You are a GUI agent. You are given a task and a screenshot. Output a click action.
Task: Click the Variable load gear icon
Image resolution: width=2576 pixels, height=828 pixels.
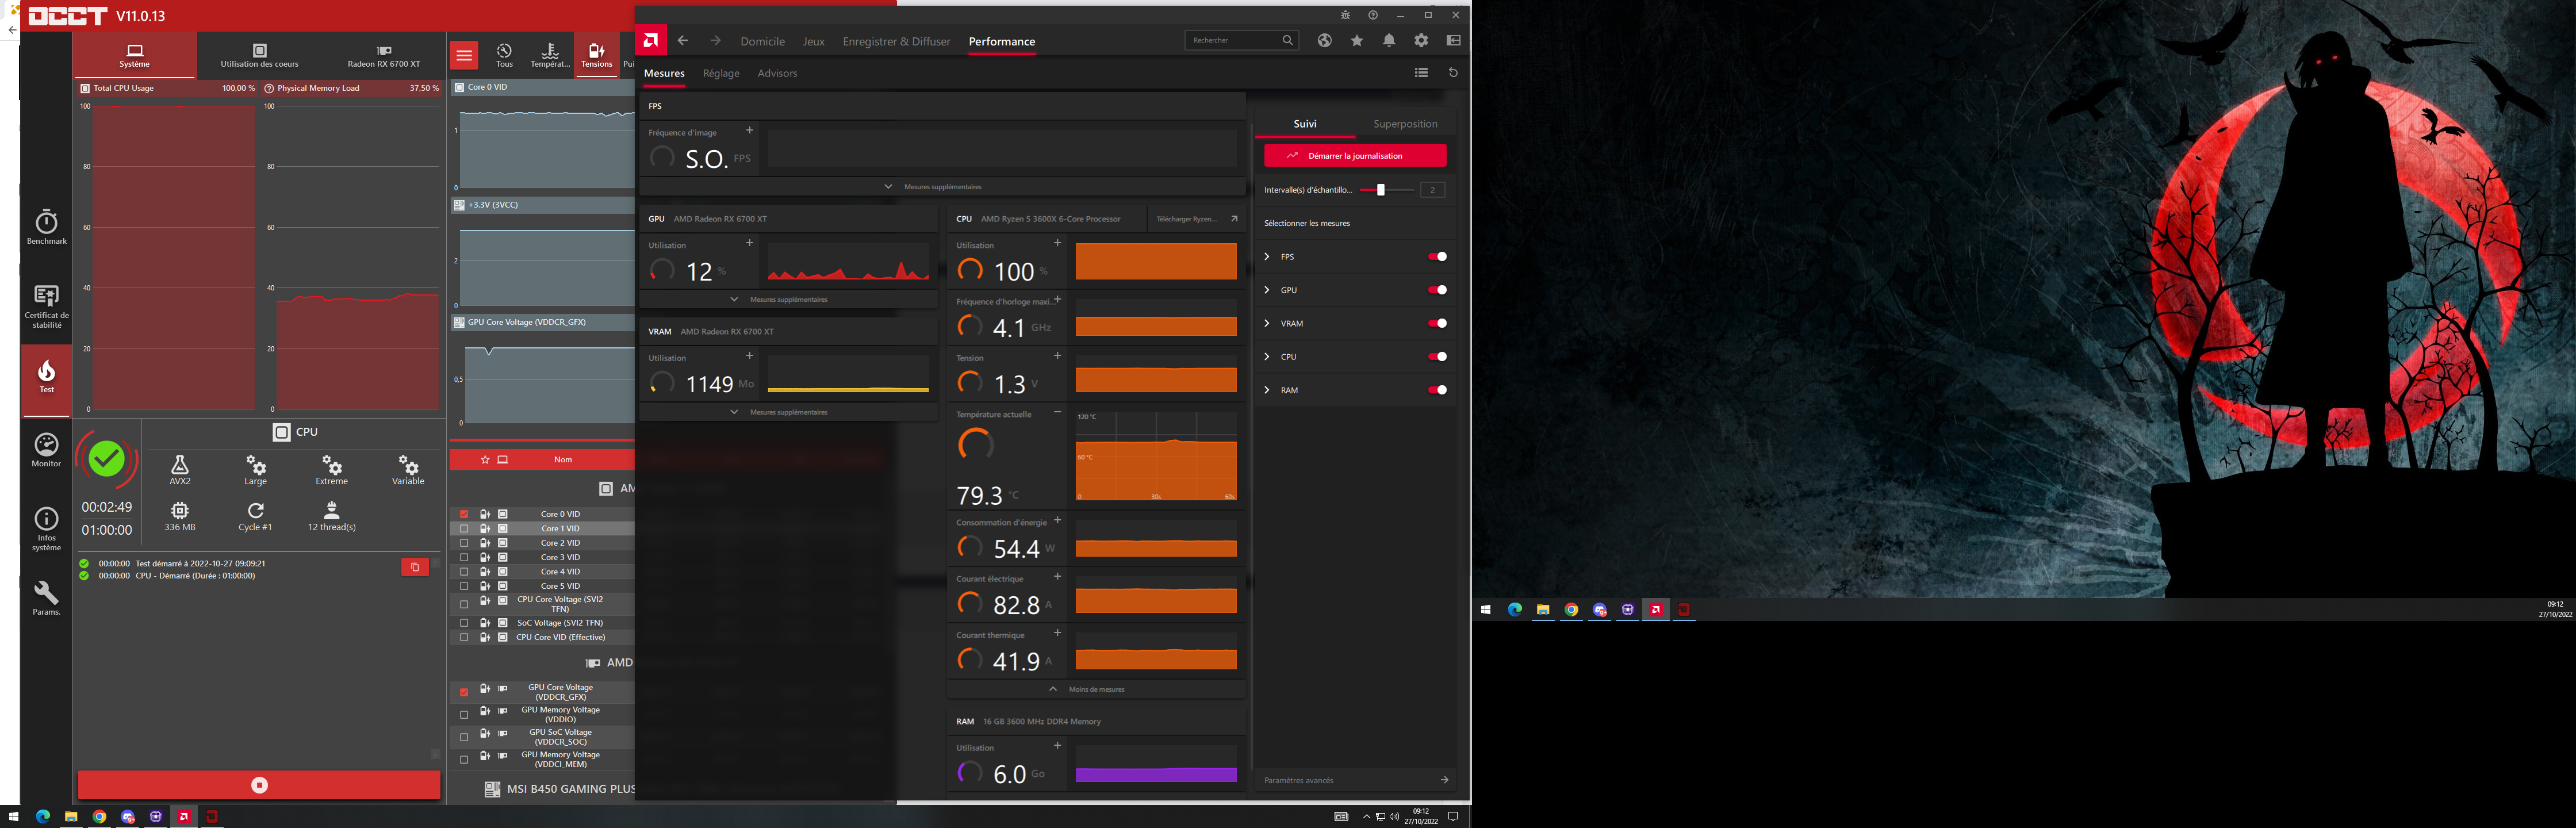click(408, 464)
